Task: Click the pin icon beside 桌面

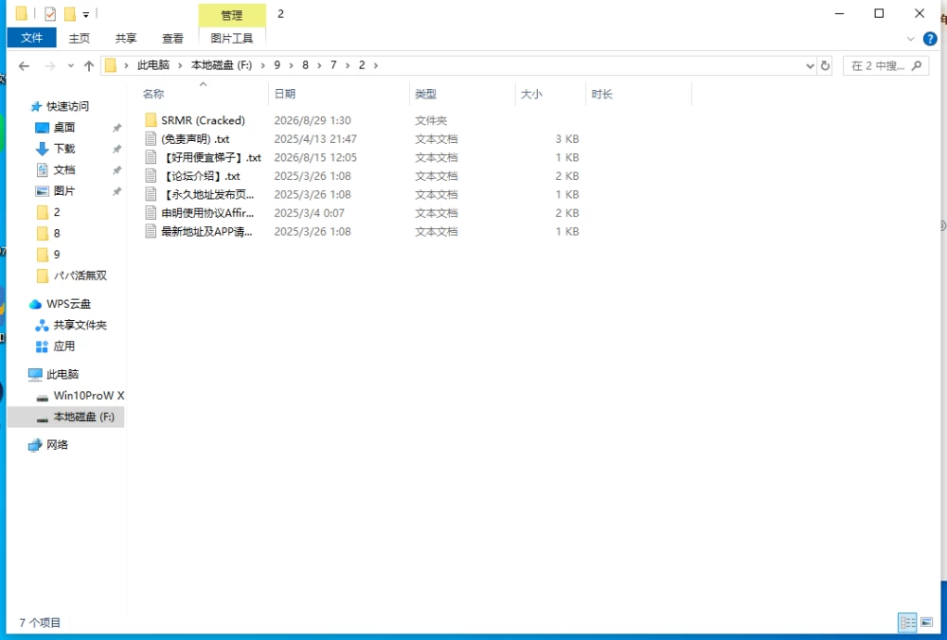Action: click(117, 128)
